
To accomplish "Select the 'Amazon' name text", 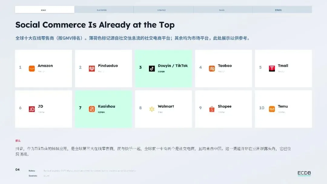I will tap(45, 66).
